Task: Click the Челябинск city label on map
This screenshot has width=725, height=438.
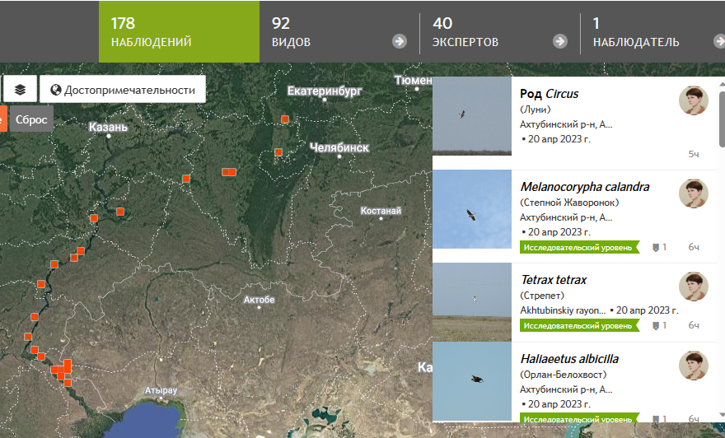Action: coord(339,147)
